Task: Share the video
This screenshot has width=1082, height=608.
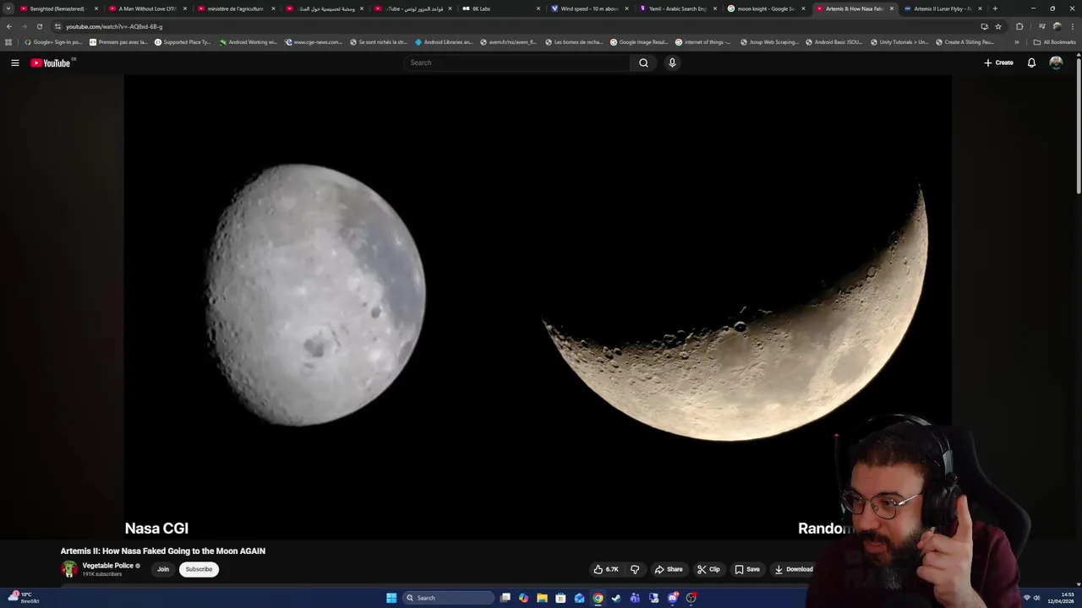Action: [669, 569]
